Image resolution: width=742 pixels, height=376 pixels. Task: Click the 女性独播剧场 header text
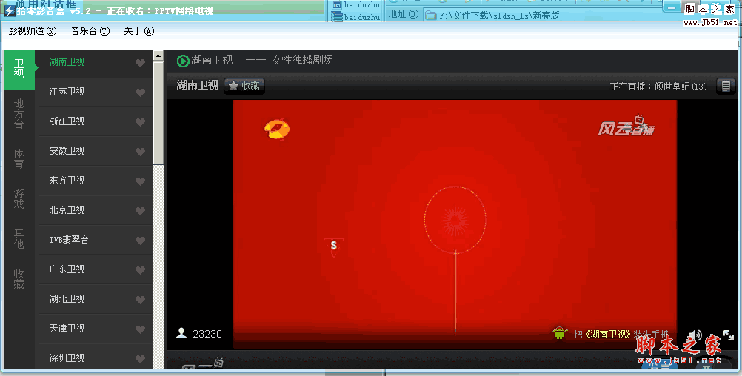pyautogui.click(x=302, y=60)
